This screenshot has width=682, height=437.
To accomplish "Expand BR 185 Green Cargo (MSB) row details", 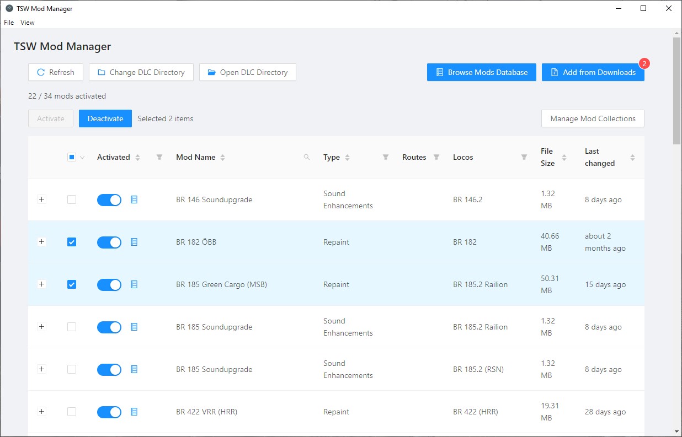I will [x=41, y=284].
